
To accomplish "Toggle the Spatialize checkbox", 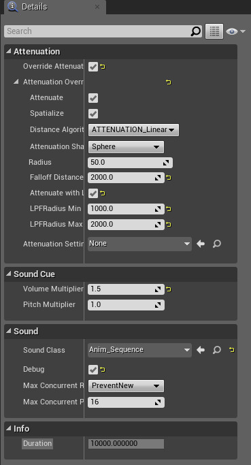I will (x=93, y=114).
